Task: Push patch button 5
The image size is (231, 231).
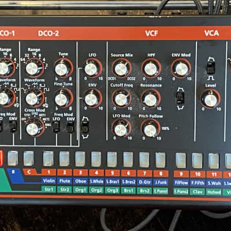Action: tap(112, 159)
